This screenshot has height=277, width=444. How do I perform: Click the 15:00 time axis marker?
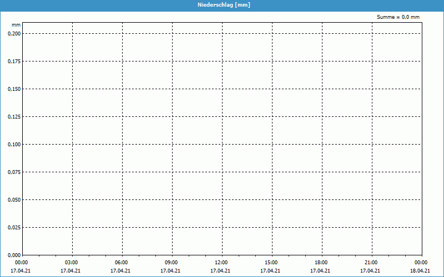[x=271, y=263]
